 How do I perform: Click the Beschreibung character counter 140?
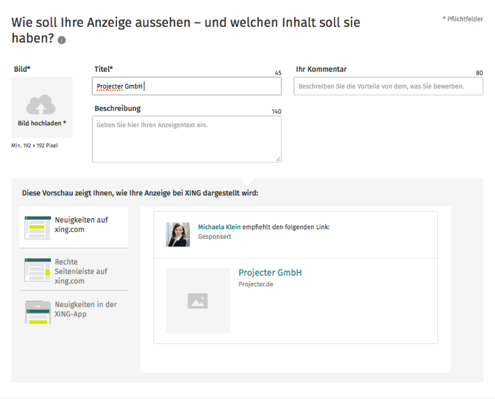pos(276,112)
